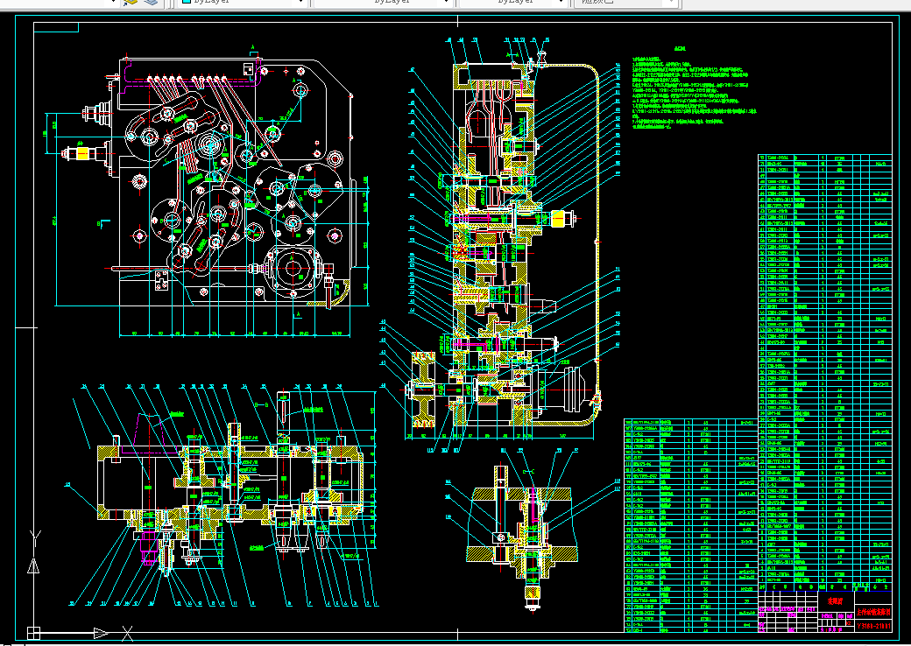911x646 pixels.
Task: Select the large yellow gear at the tall section's lower left
Action: (x=424, y=390)
